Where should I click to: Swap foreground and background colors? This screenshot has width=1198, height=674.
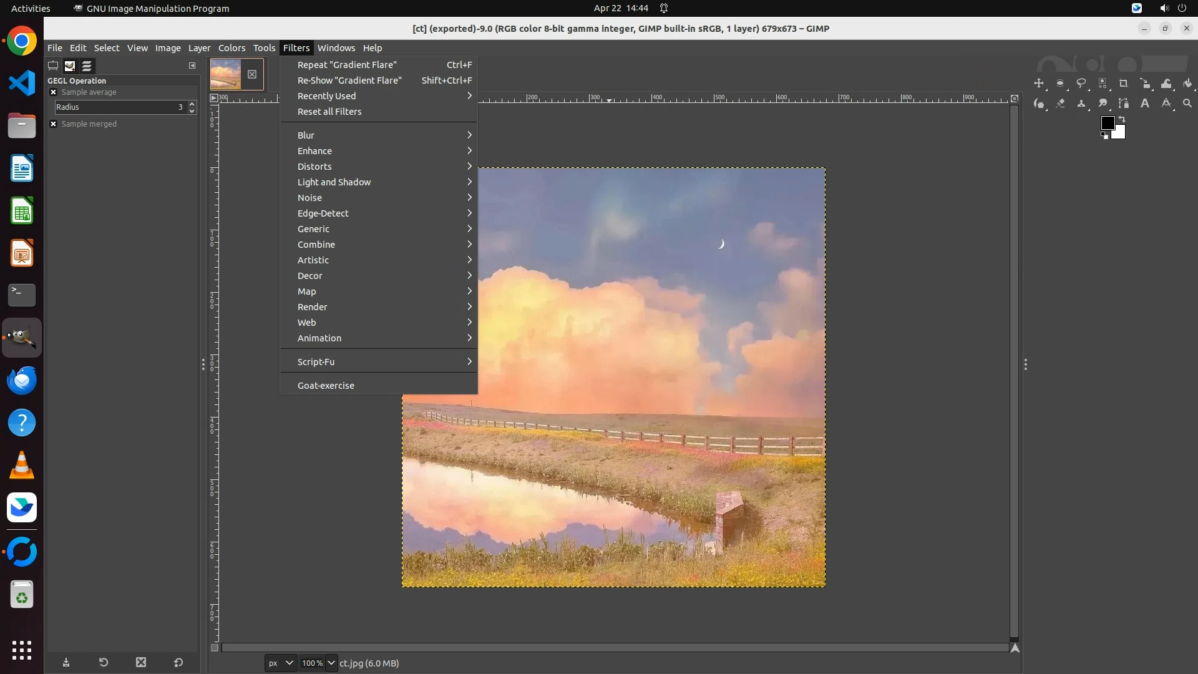tap(1122, 119)
